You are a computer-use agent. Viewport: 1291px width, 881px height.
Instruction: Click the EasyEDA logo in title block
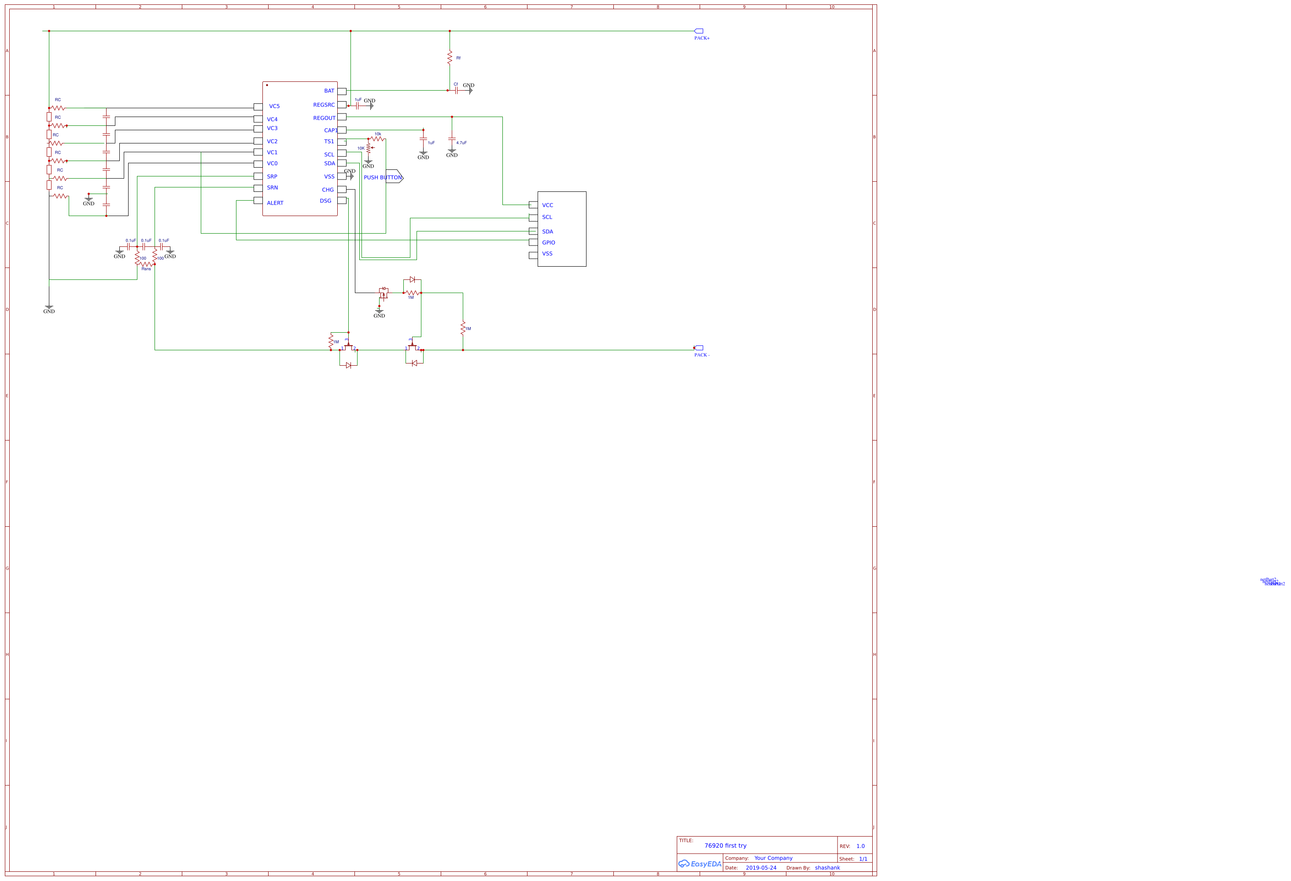pos(700,864)
